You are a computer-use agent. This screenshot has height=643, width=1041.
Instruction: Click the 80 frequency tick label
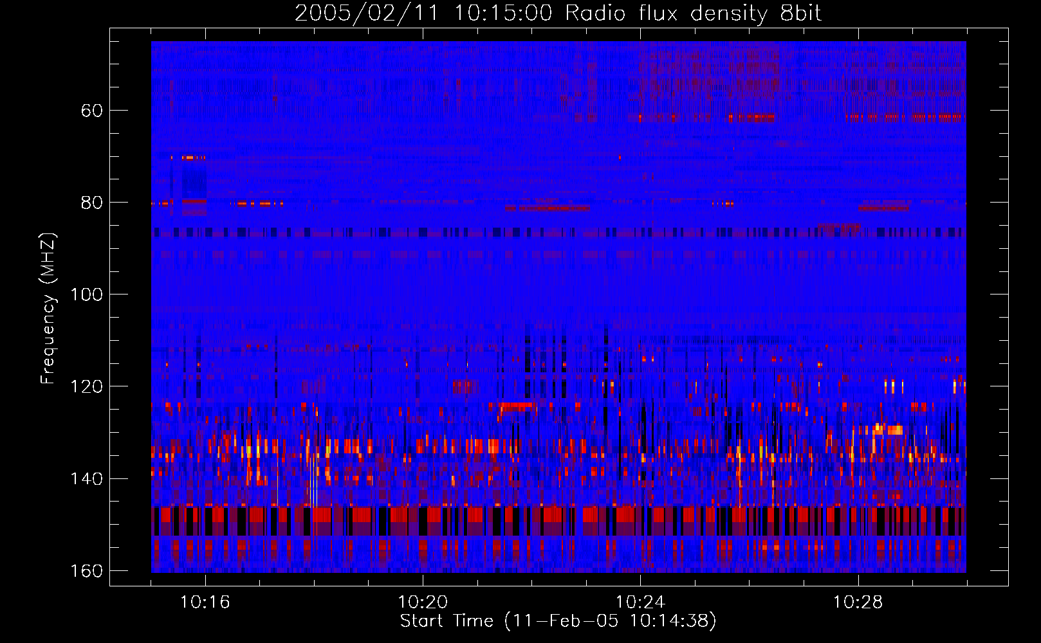pos(91,203)
